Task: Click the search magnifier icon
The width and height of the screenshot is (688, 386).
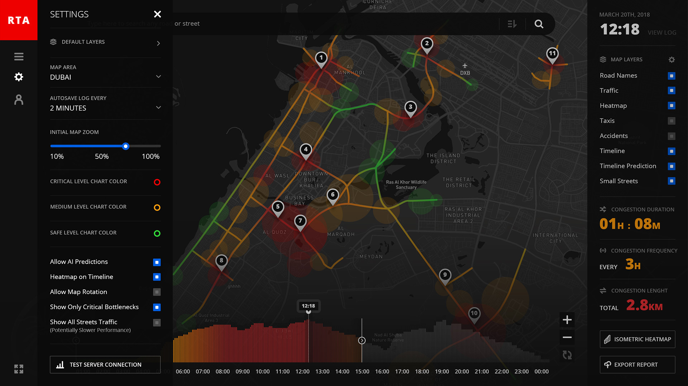Action: coord(539,24)
